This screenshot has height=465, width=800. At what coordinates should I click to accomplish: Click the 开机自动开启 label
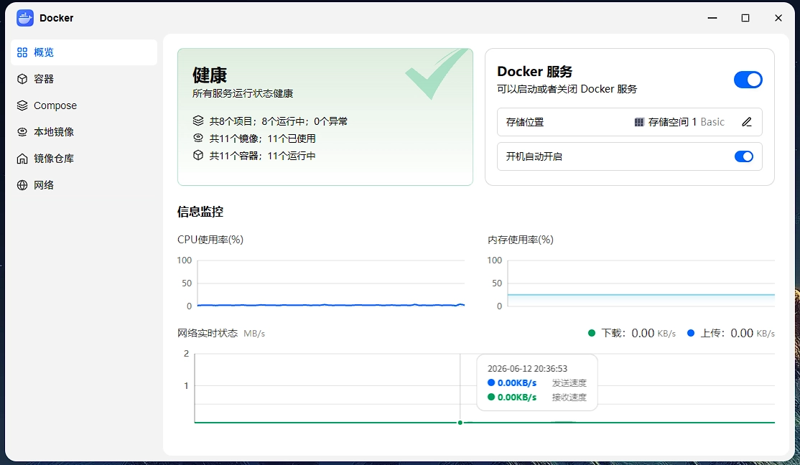point(534,156)
